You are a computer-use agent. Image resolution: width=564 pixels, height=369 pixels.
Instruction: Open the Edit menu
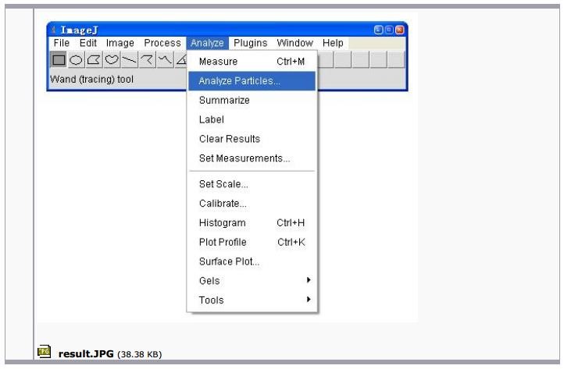tap(88, 43)
